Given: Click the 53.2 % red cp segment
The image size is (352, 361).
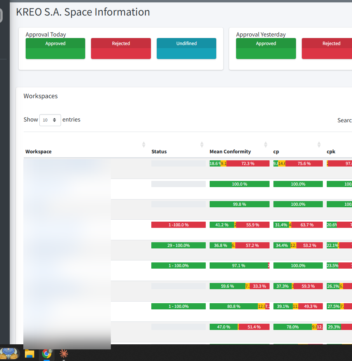Looking at the screenshot, I should click(x=310, y=245).
